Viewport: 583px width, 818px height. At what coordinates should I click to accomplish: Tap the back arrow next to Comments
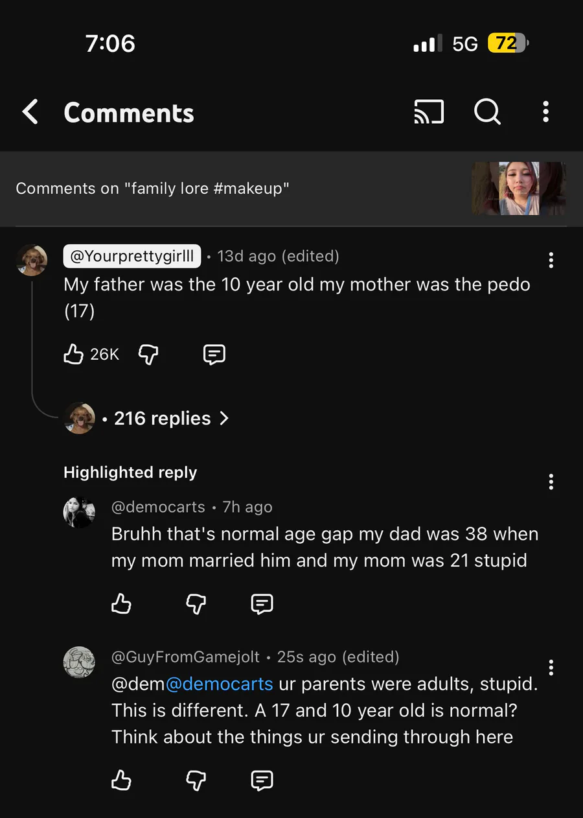click(30, 112)
